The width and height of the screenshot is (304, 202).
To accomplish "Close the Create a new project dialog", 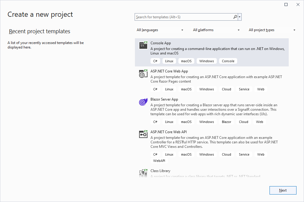I will coord(298,4).
